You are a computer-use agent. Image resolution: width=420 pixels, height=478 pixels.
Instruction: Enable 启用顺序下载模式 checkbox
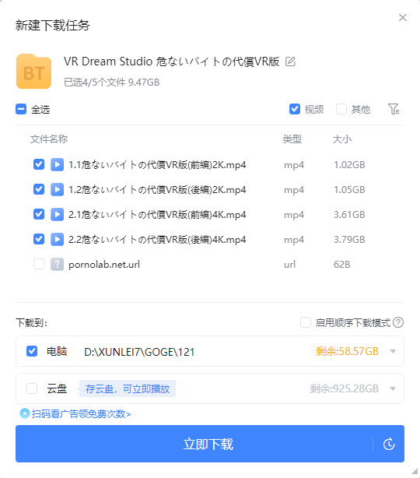pos(306,322)
